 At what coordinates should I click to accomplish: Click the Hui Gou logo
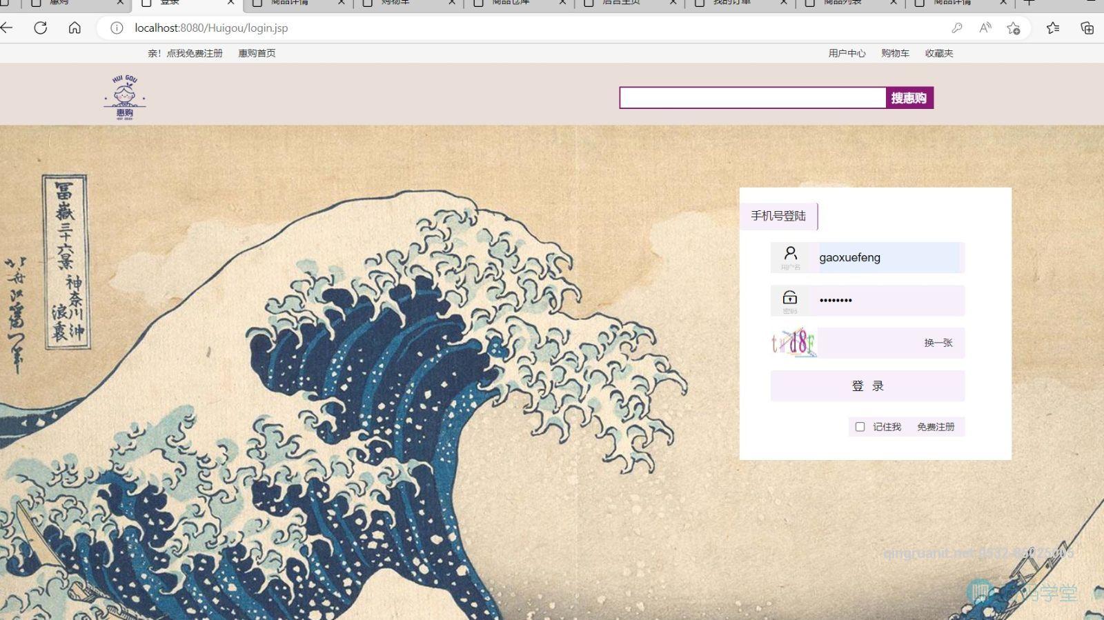click(x=125, y=97)
